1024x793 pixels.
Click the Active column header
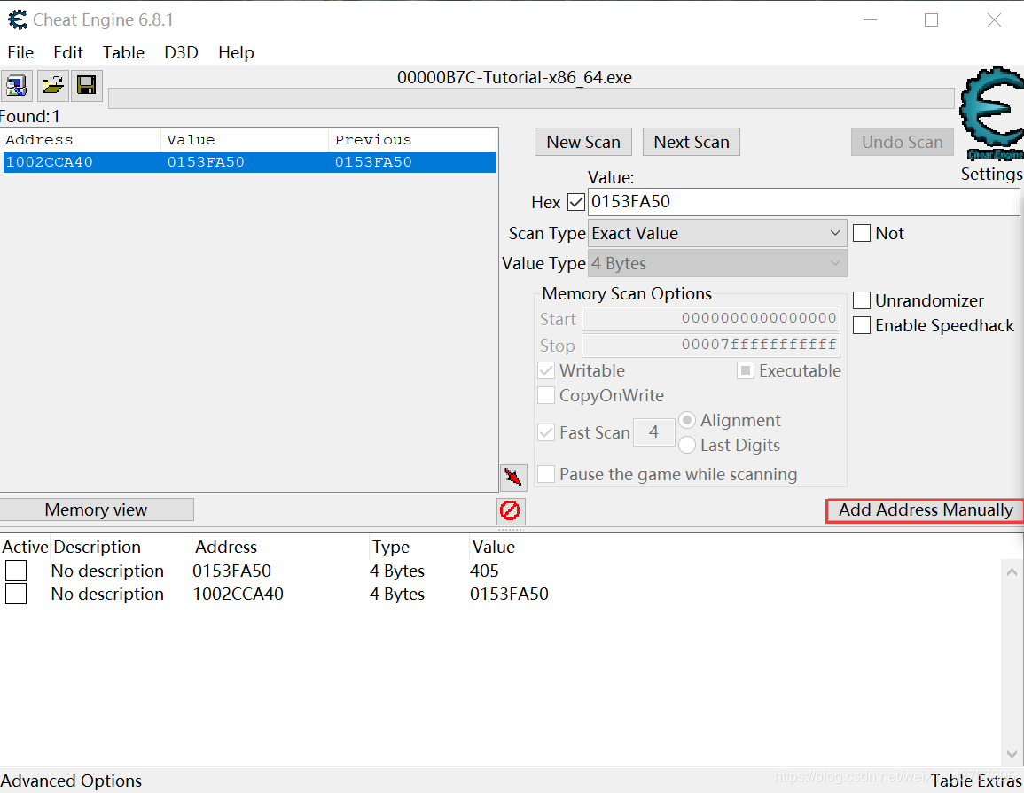click(x=25, y=547)
